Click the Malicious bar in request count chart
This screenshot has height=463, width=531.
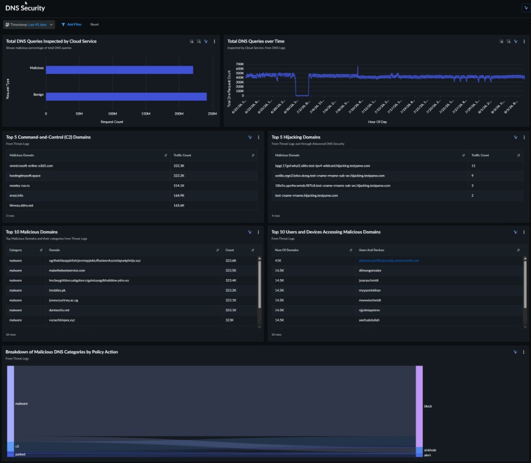[120, 70]
